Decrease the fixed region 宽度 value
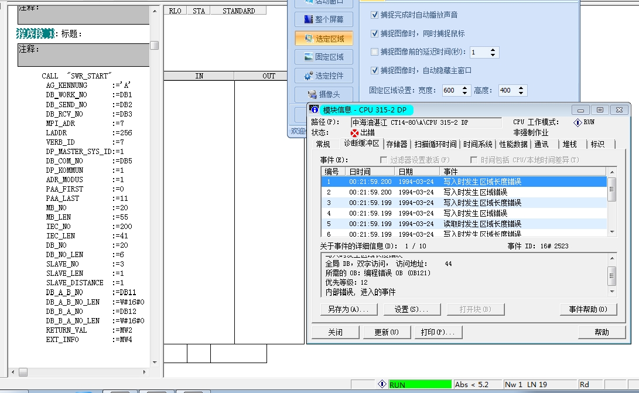Image resolution: width=639 pixels, height=393 pixels. pyautogui.click(x=465, y=93)
